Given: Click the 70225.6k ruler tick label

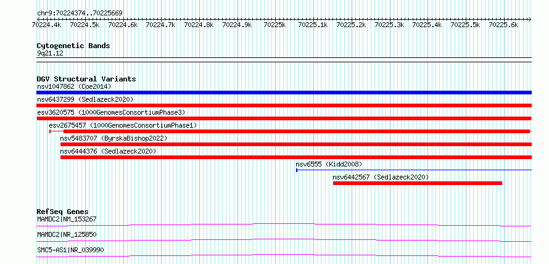Looking at the screenshot, I should point(503,25).
